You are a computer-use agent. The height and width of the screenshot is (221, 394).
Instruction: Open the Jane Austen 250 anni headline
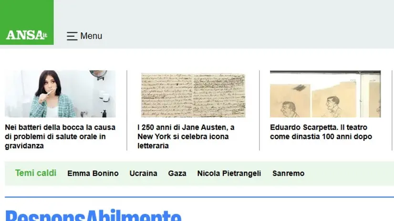[186, 137]
